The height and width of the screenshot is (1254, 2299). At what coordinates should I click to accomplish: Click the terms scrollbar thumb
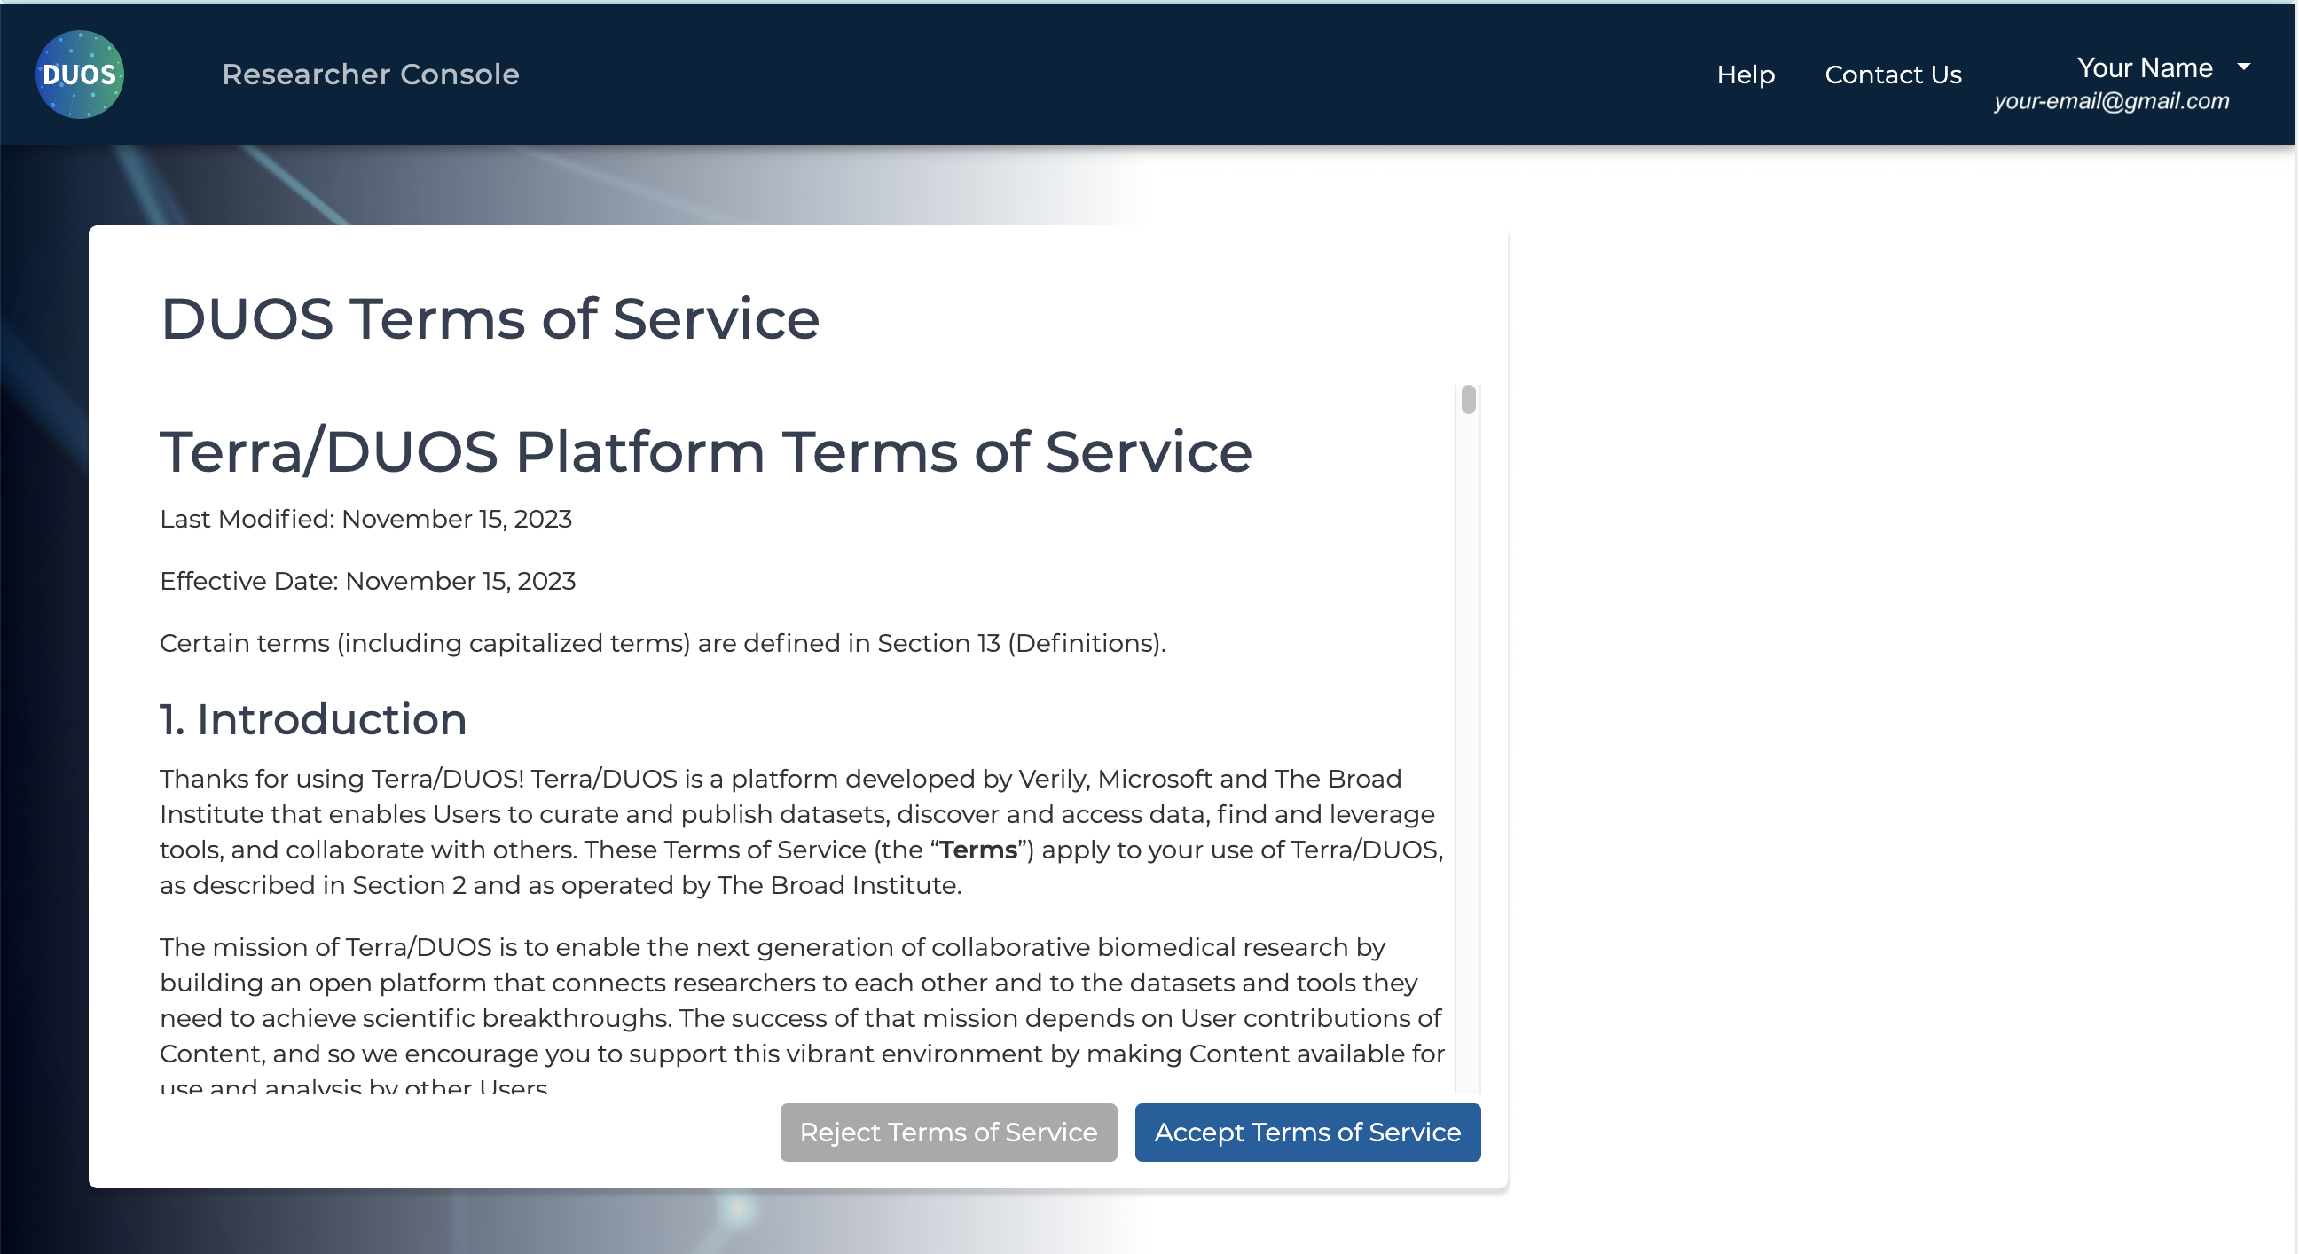click(x=1468, y=400)
